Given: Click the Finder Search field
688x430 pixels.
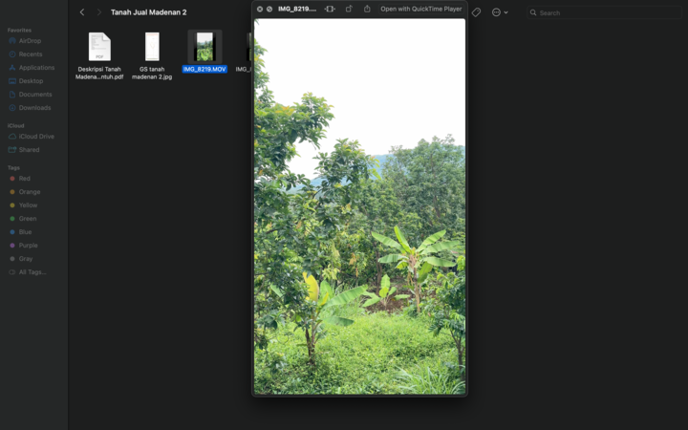Looking at the screenshot, I should [x=602, y=12].
